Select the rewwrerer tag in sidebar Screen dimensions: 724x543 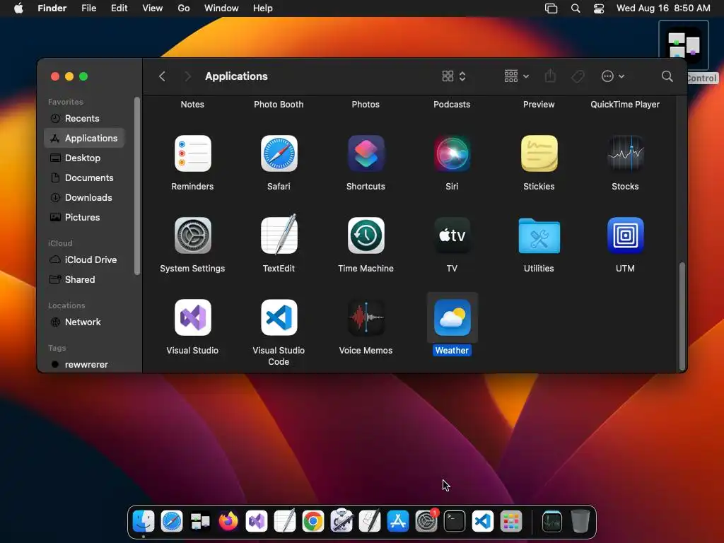[84, 364]
